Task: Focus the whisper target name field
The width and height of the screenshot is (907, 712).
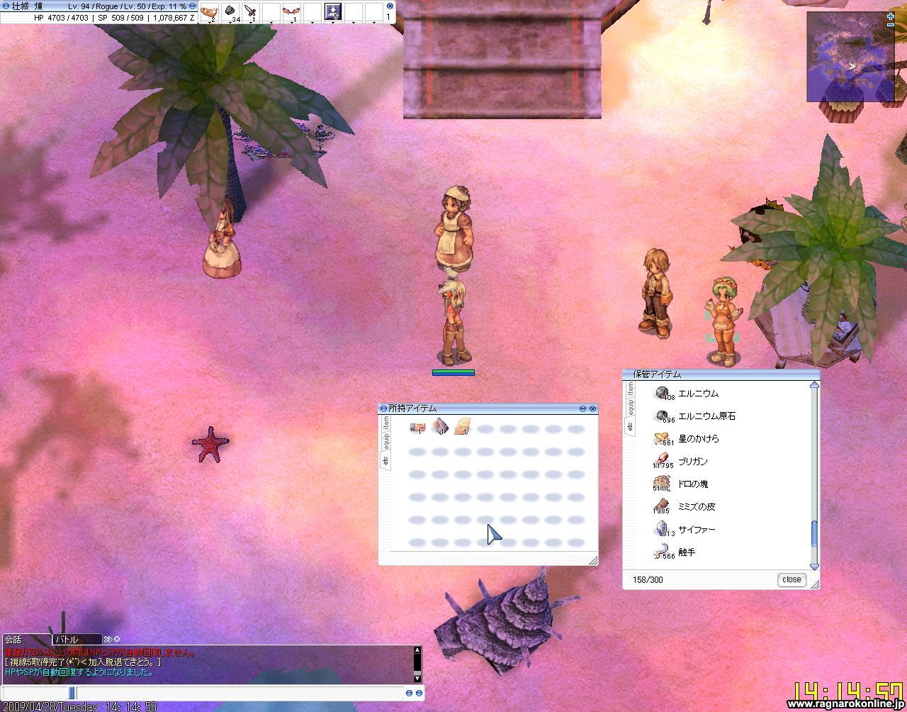Action: click(35, 693)
